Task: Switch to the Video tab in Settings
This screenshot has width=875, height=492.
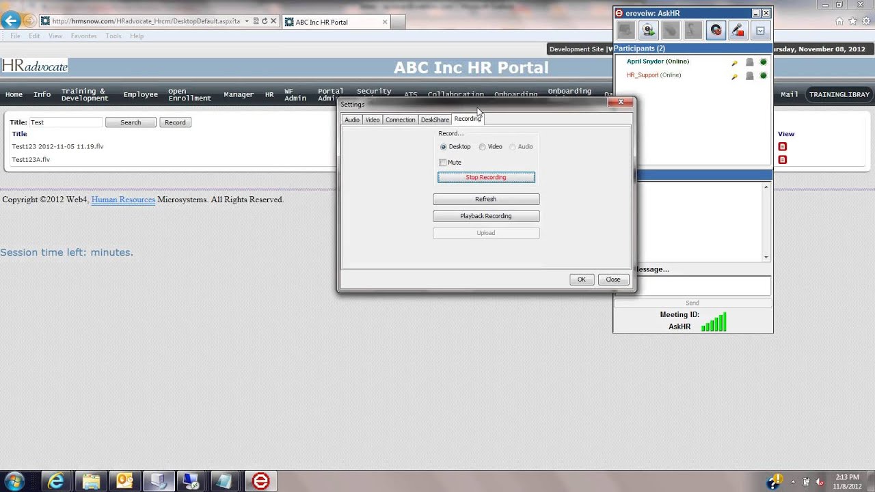Action: pos(373,120)
